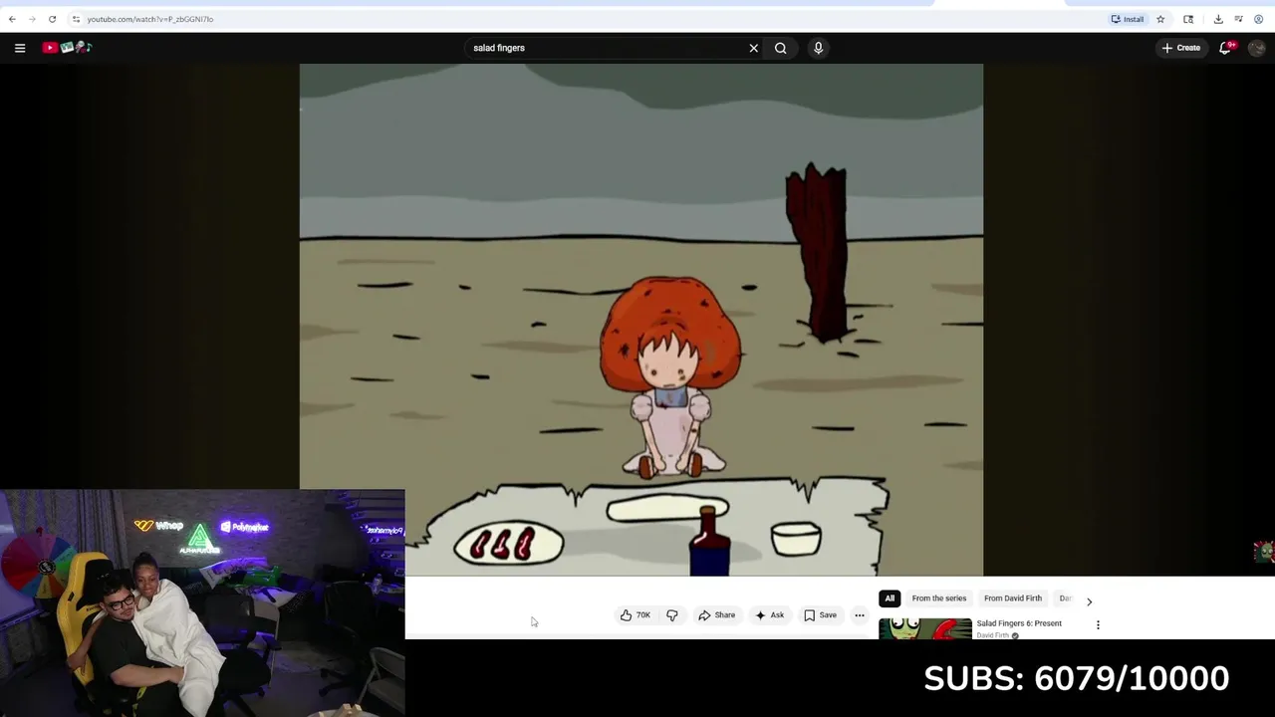Image resolution: width=1275 pixels, height=717 pixels.
Task: Open the YouTube hamburger guide menu
Action: tap(20, 48)
